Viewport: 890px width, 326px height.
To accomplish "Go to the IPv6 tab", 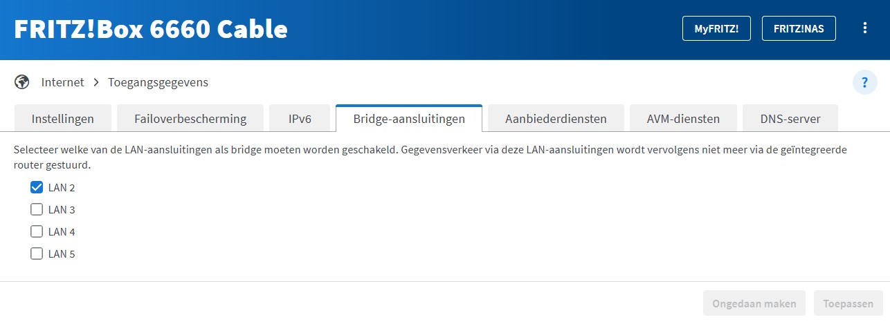I will tap(300, 119).
